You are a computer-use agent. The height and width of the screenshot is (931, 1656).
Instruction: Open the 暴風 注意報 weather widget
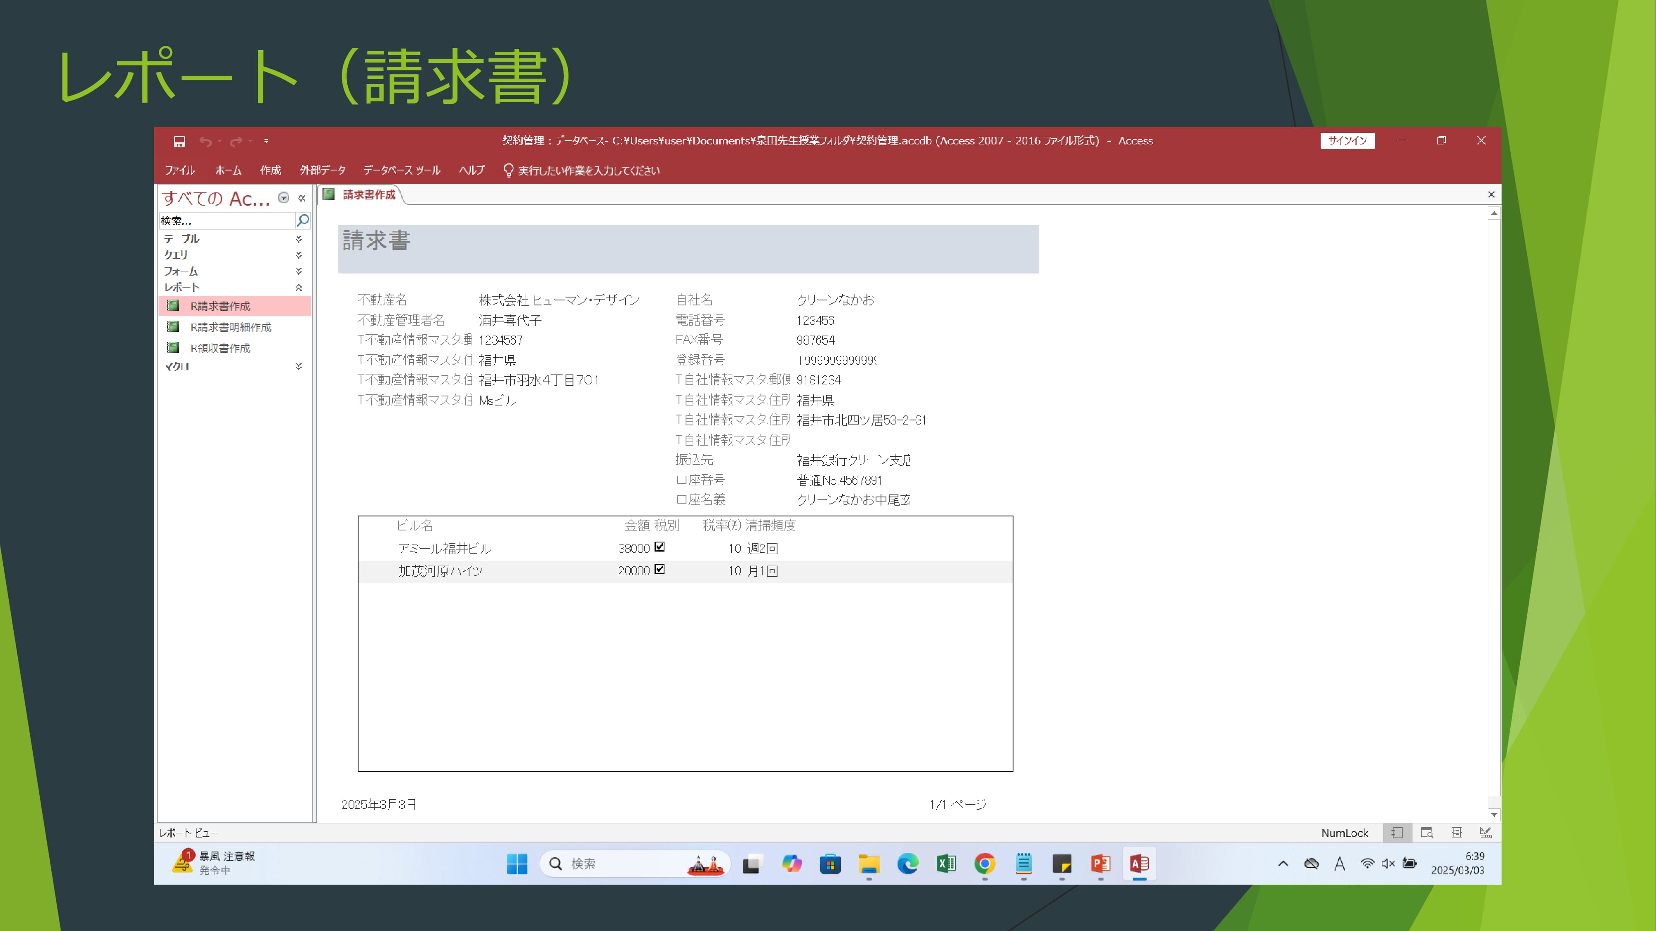(214, 863)
